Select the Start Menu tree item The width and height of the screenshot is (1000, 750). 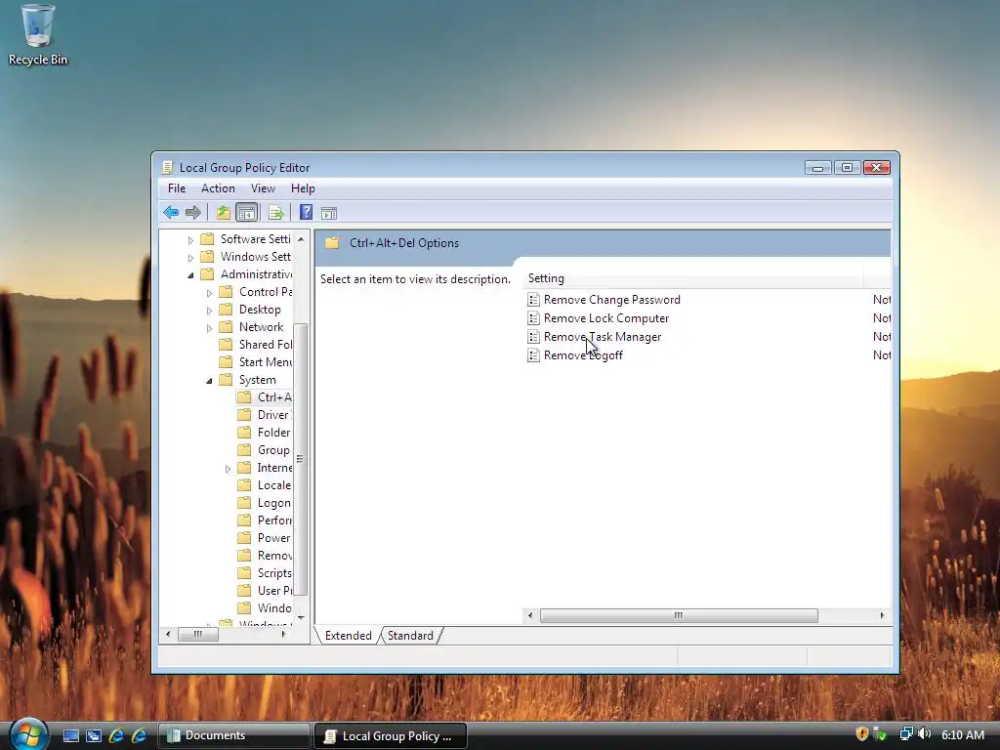click(x=266, y=361)
